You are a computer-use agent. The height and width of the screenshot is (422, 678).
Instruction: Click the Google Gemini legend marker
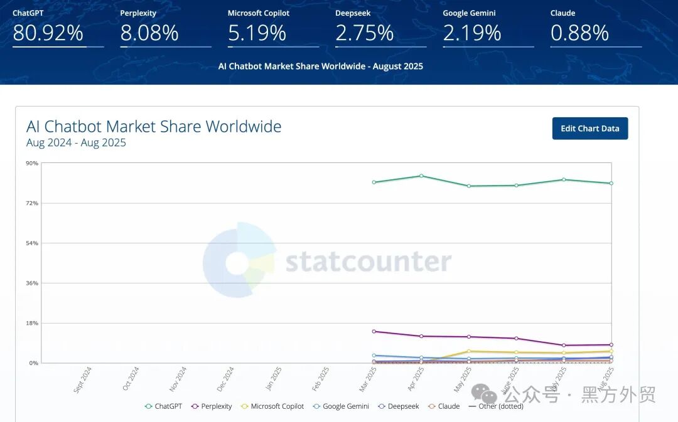(x=317, y=406)
